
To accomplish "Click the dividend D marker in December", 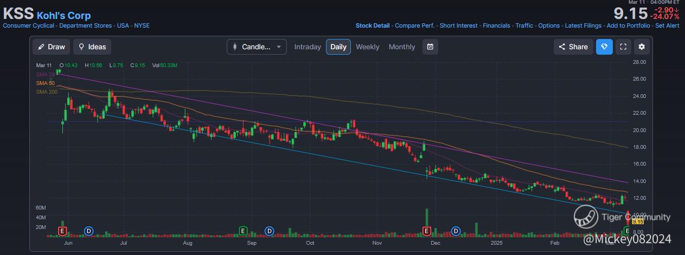I will [456, 231].
